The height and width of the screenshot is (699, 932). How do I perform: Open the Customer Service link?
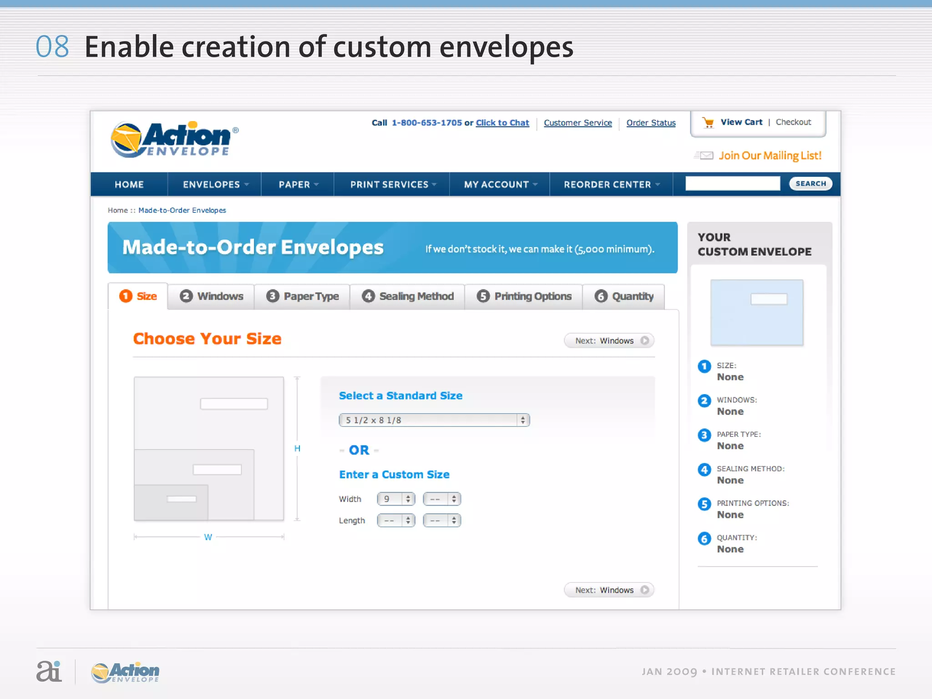pos(578,123)
